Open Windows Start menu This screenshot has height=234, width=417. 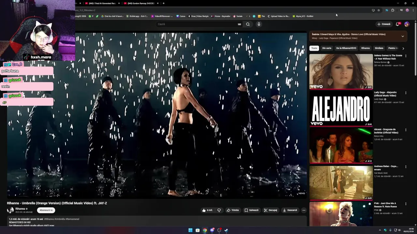pos(190,230)
